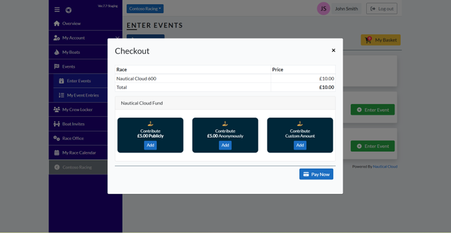The width and height of the screenshot is (451, 233).
Task: Open My Crew Locker group icon
Action: [56, 109]
